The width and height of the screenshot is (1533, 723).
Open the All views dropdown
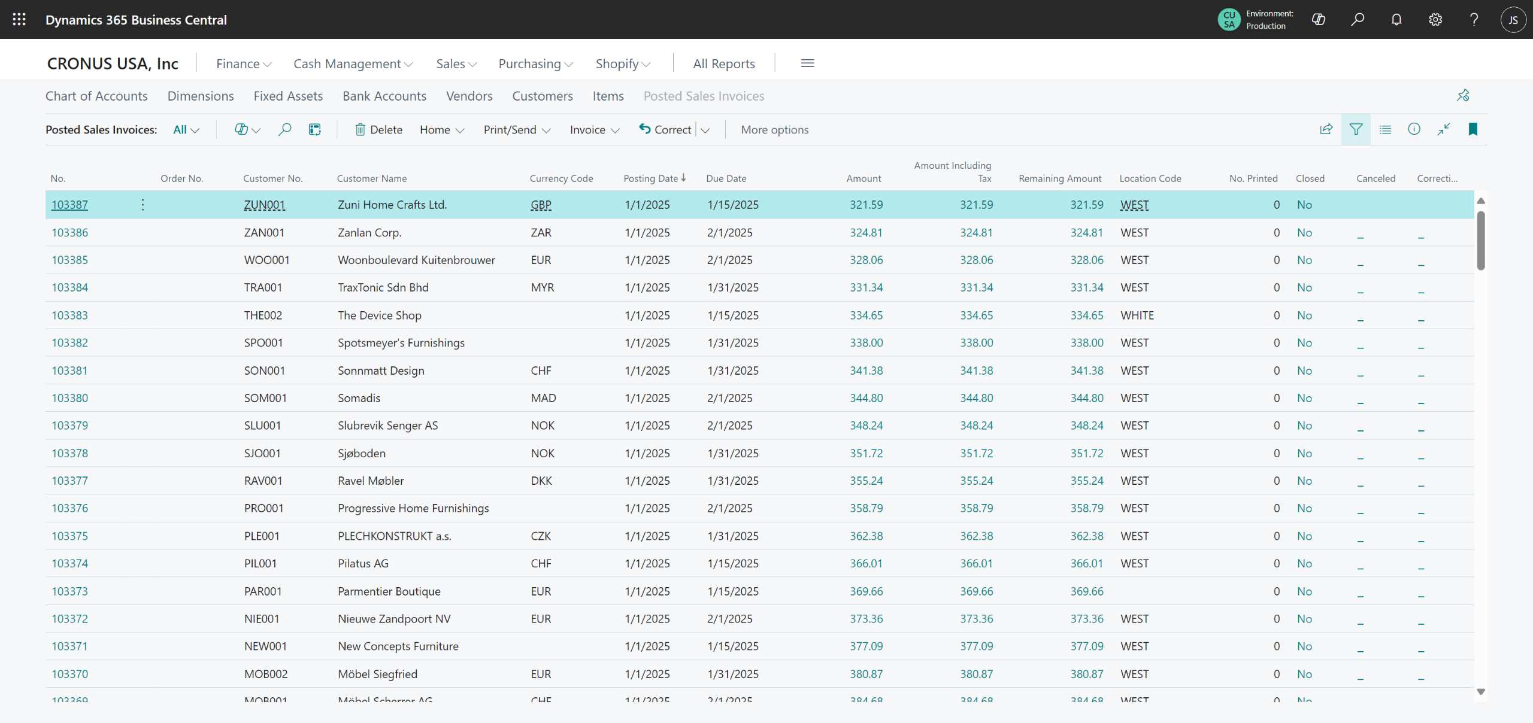186,130
